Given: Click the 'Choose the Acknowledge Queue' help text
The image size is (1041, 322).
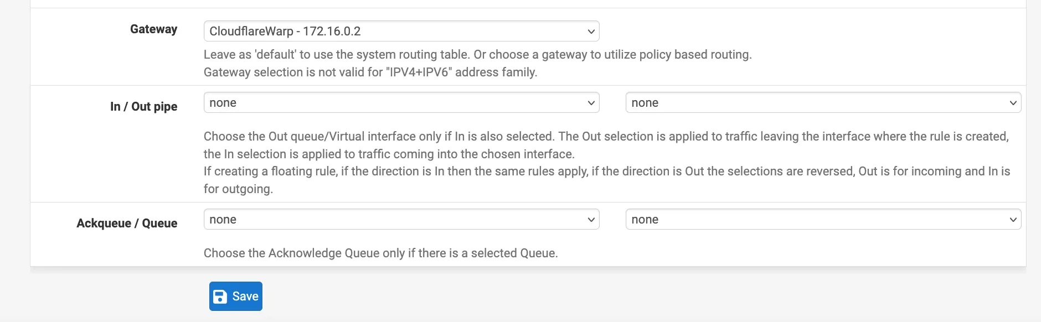Looking at the screenshot, I should (380, 253).
